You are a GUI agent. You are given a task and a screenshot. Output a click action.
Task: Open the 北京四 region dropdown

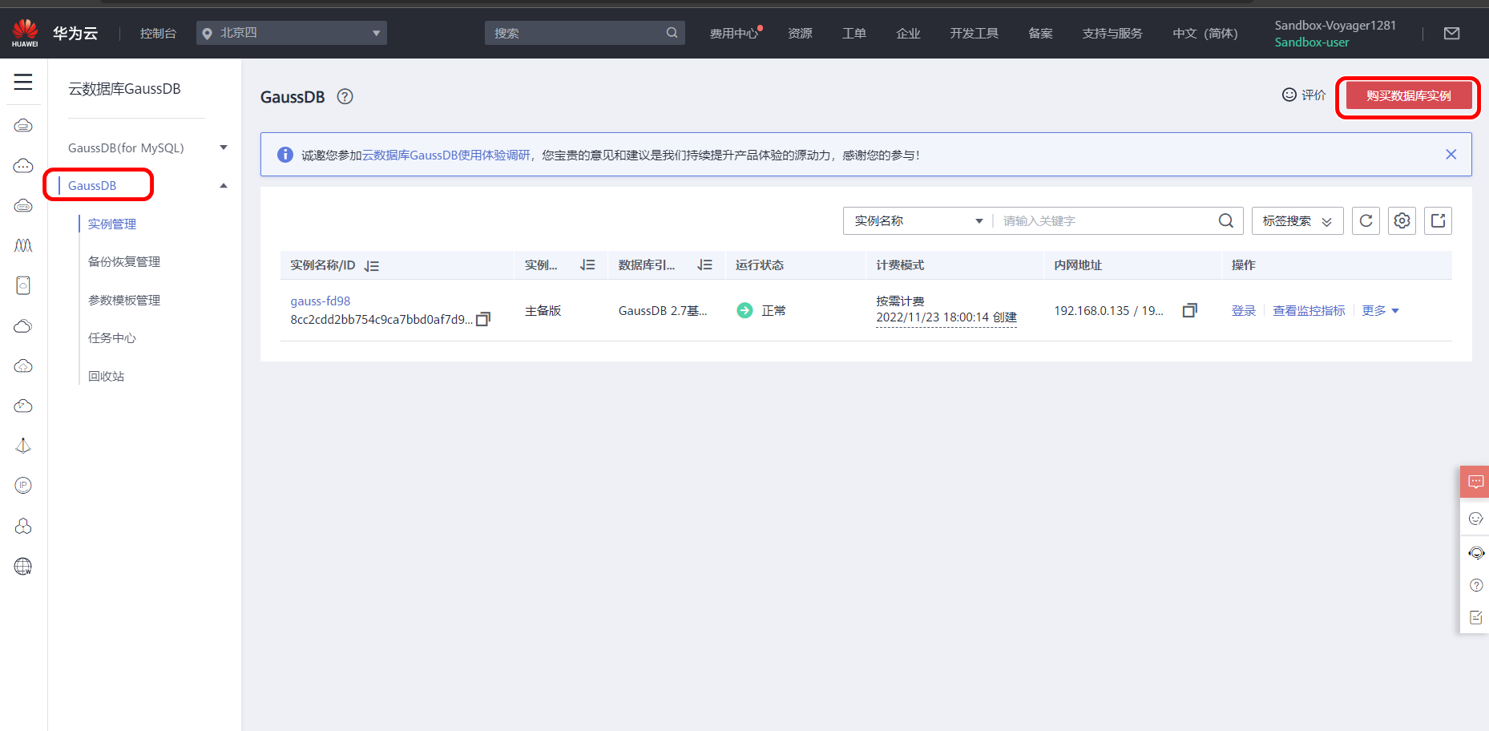click(x=292, y=33)
